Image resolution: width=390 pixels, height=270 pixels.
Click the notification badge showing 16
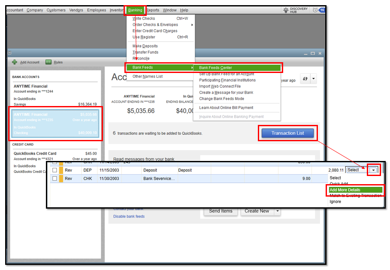[323, 9]
